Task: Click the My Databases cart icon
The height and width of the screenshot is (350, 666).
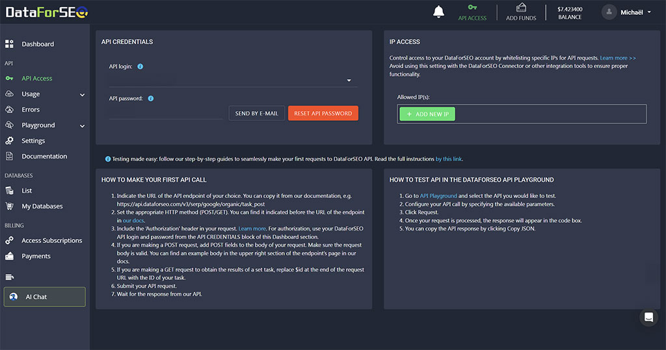Action: (9, 206)
